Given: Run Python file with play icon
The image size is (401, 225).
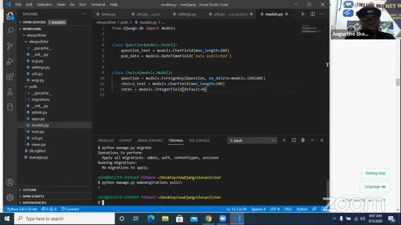Looking at the screenshot, I should pos(303,14).
